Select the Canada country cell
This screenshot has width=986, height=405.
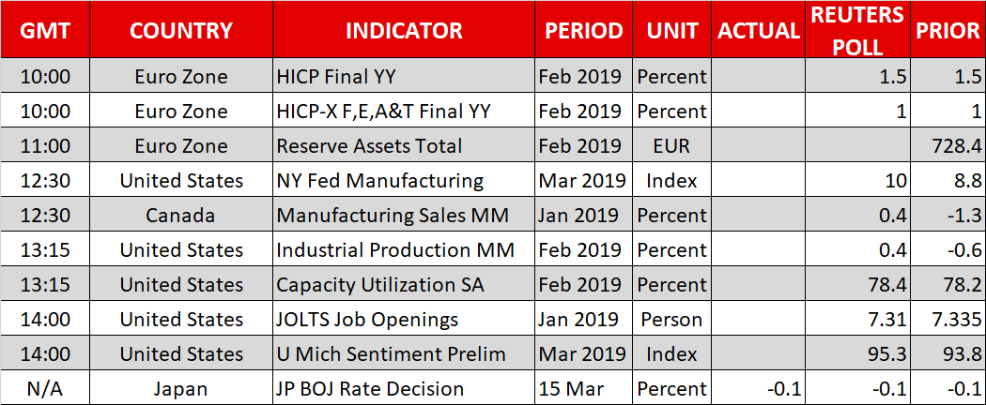[x=180, y=216]
